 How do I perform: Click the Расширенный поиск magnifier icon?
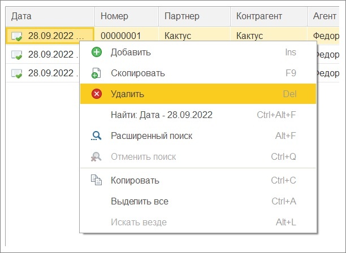pyautogui.click(x=96, y=136)
